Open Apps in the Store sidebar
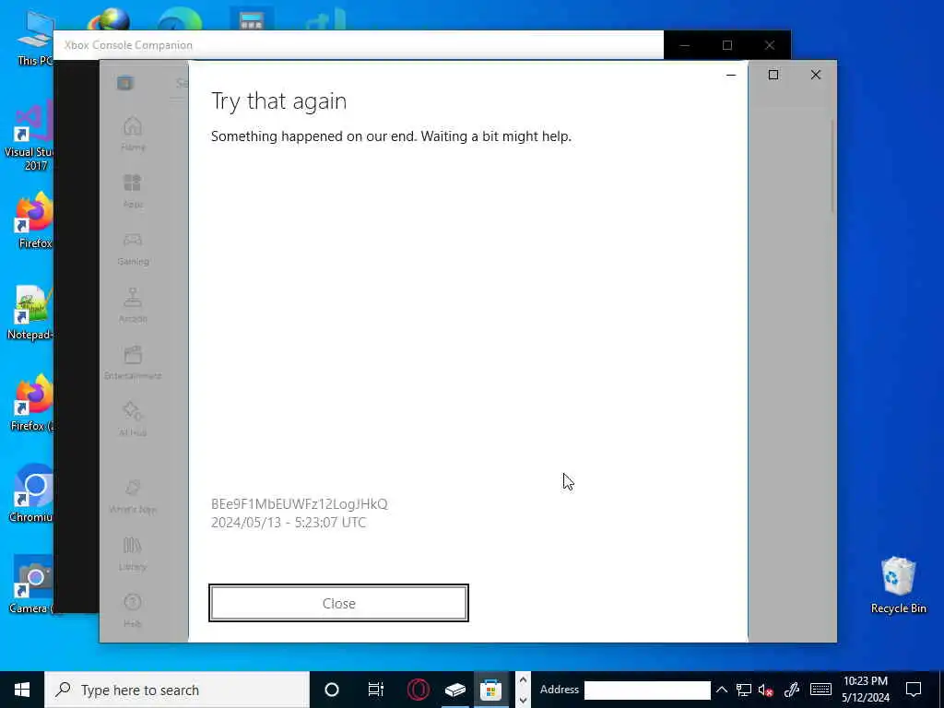944x708 pixels. coord(133,192)
